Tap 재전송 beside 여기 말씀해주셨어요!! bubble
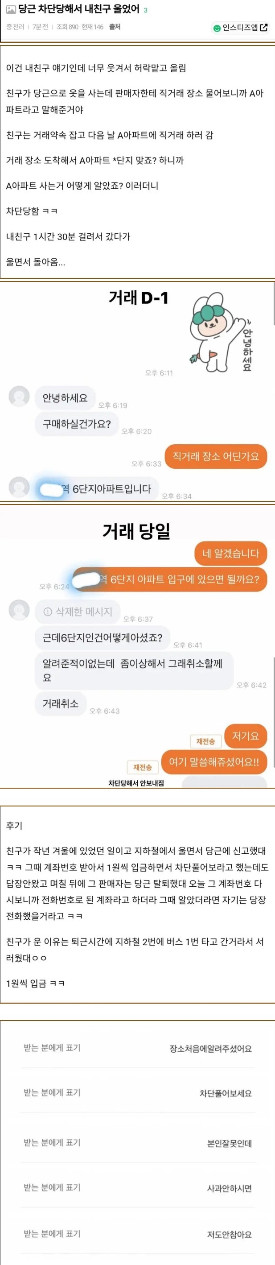This screenshot has width=275, height=1265. click(x=143, y=767)
